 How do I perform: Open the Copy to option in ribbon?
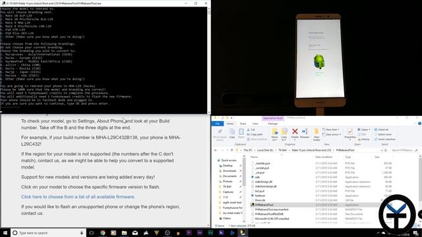(x=284, y=134)
